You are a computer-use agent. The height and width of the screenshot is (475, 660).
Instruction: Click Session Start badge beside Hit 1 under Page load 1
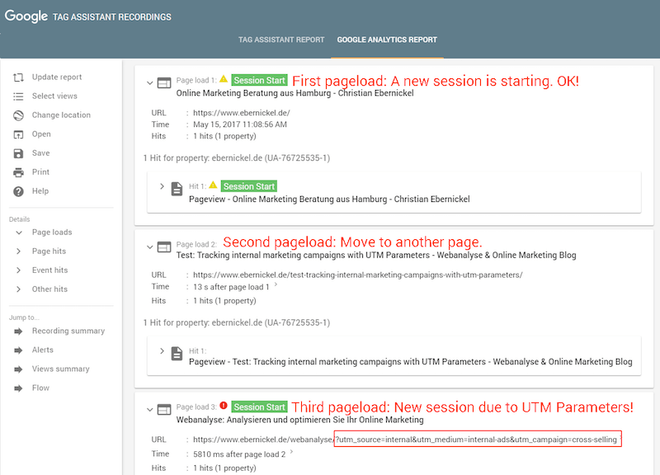tap(249, 186)
